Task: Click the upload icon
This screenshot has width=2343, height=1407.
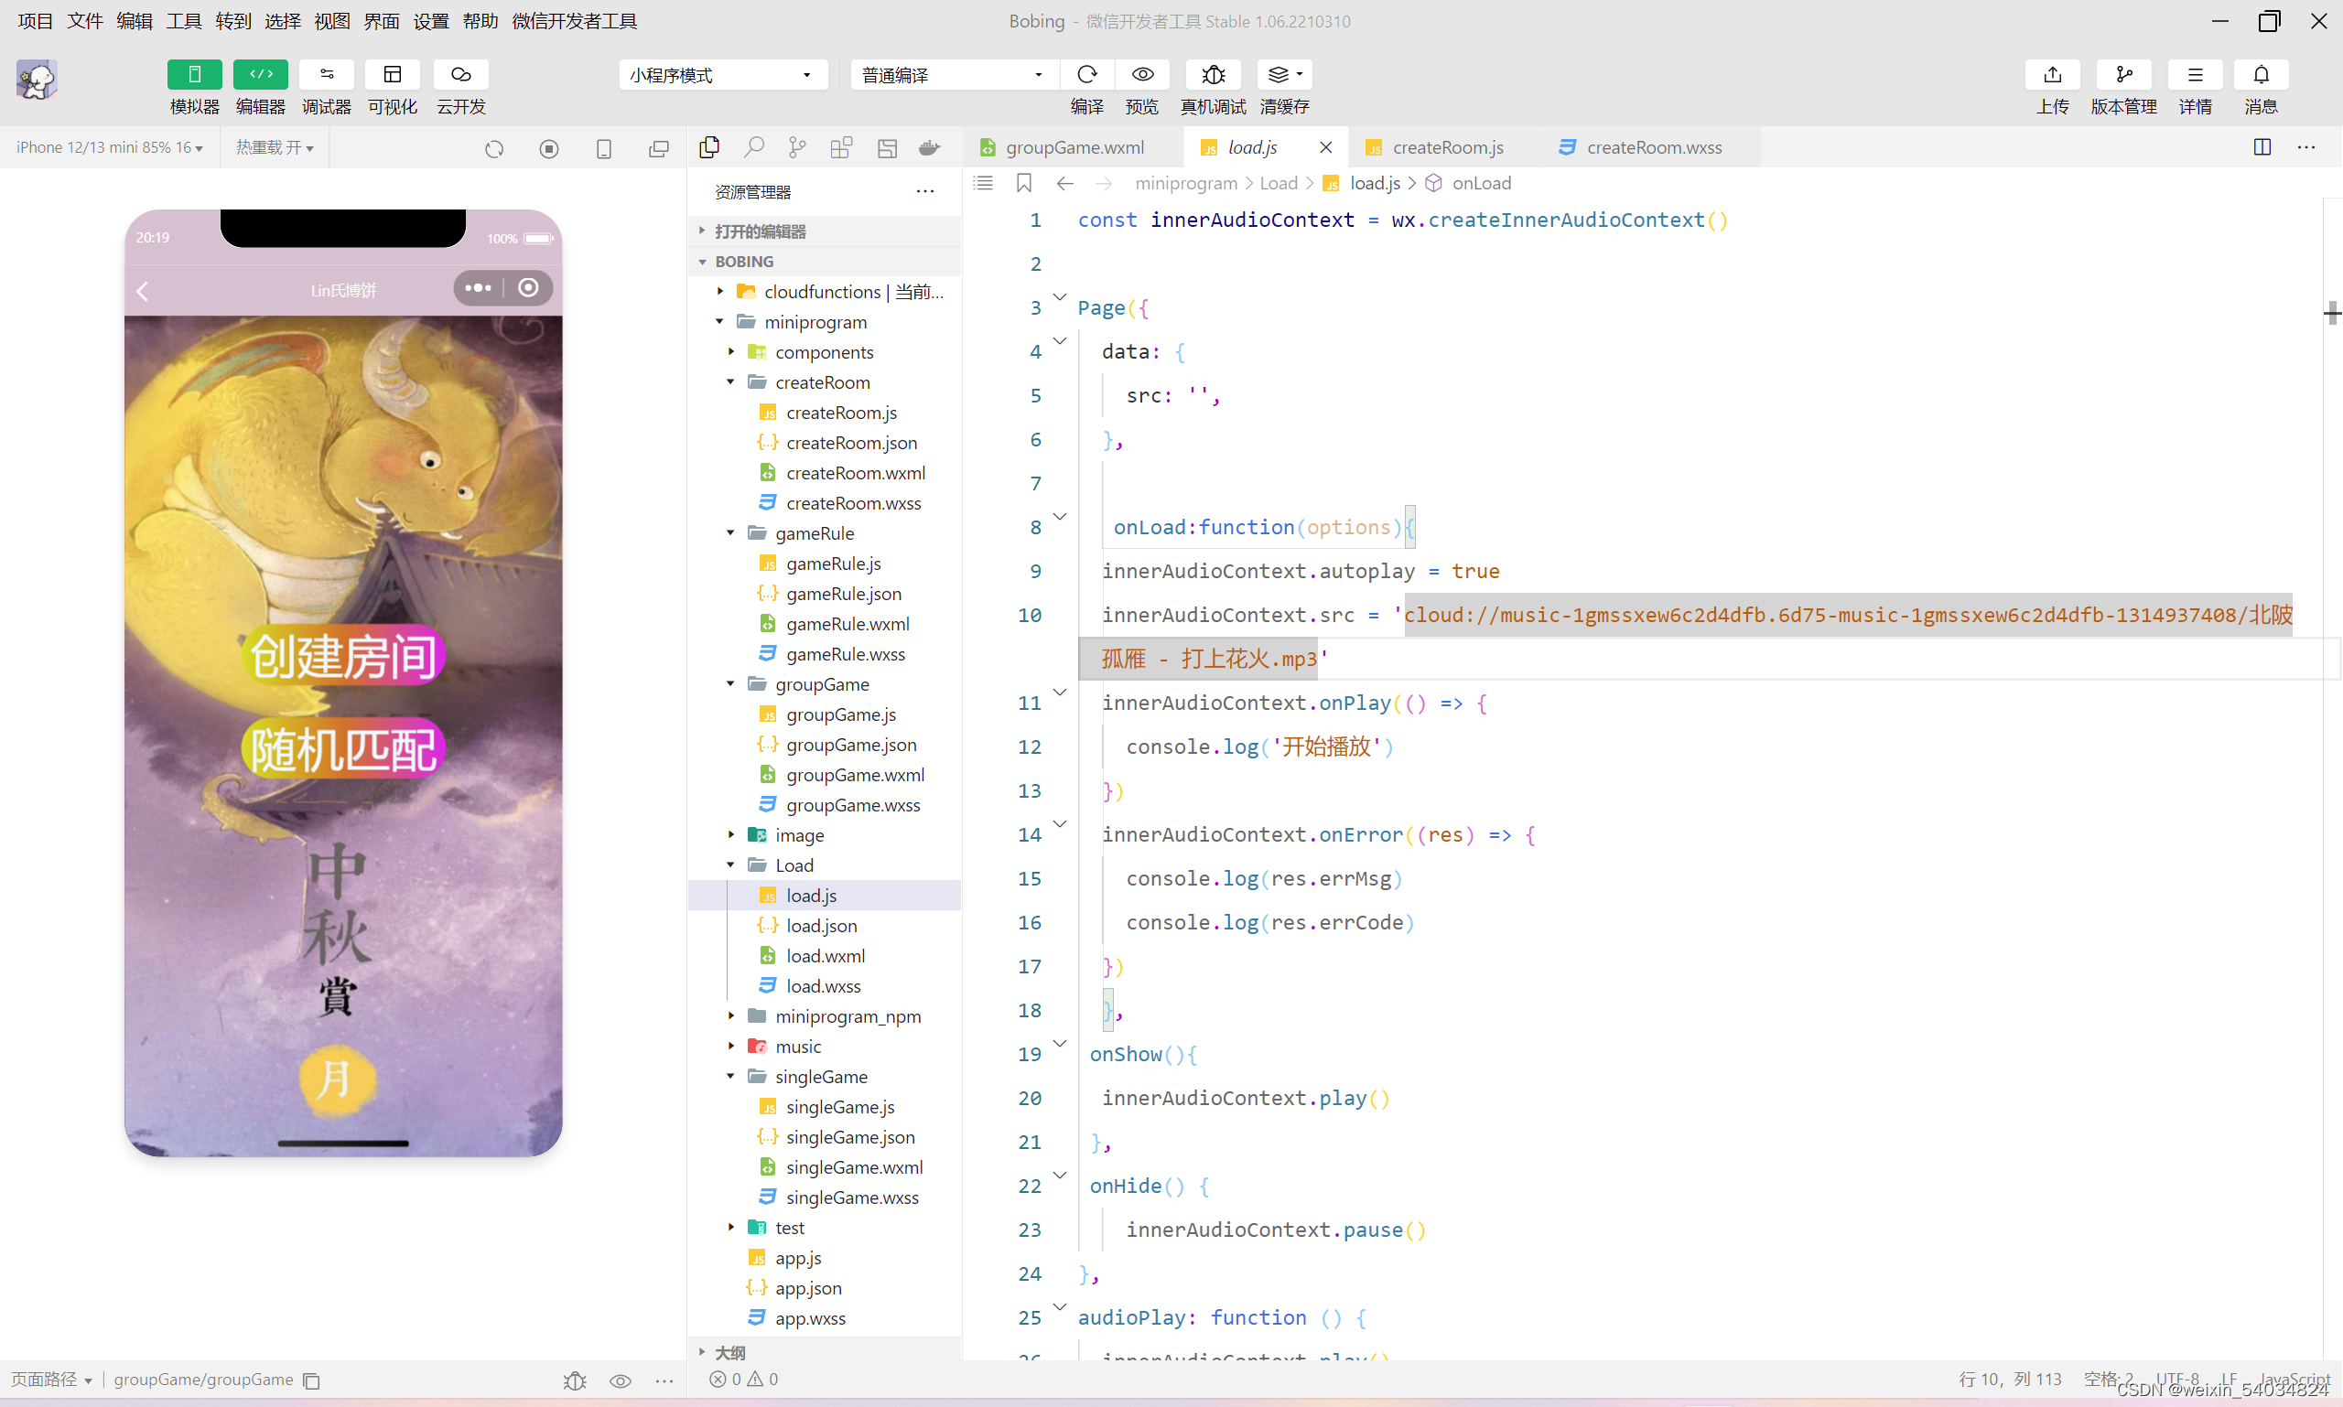Action: click(x=2053, y=74)
